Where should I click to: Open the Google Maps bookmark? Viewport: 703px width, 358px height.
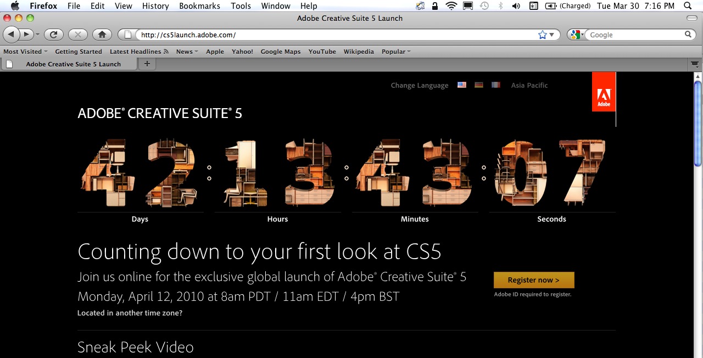281,52
